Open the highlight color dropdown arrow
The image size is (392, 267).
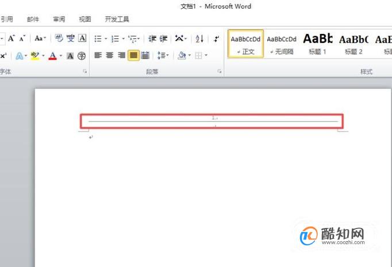(x=43, y=56)
